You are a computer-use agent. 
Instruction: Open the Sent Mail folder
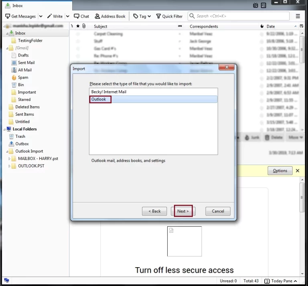(26, 62)
